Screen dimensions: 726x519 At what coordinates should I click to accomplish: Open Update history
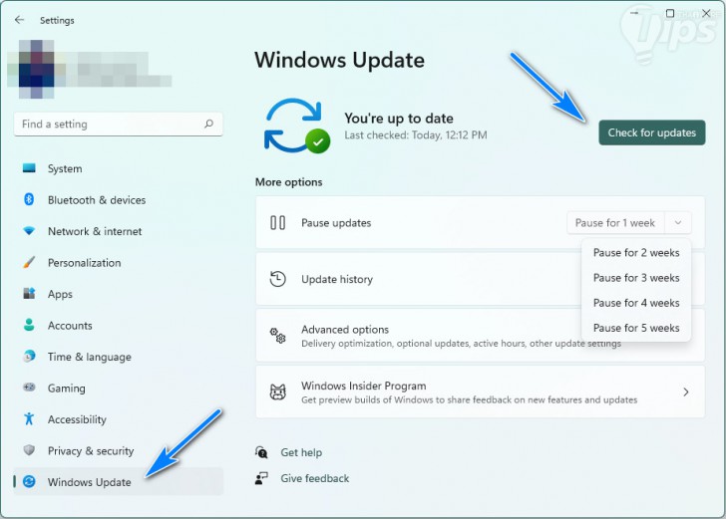pyautogui.click(x=480, y=279)
